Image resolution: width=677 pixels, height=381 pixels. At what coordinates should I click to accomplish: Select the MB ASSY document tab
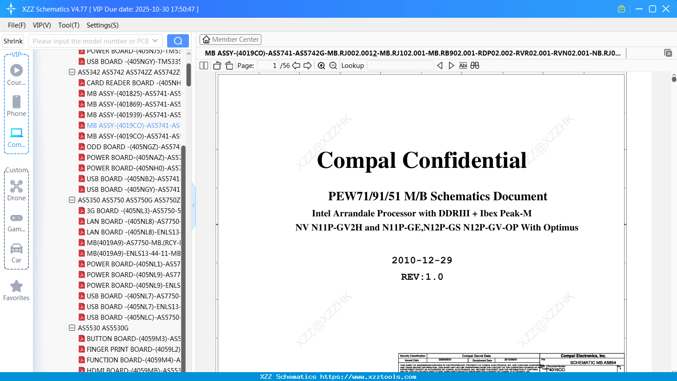413,53
